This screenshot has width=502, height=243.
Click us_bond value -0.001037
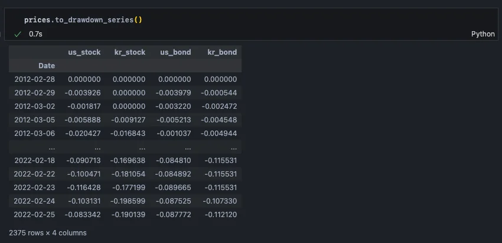click(175, 134)
